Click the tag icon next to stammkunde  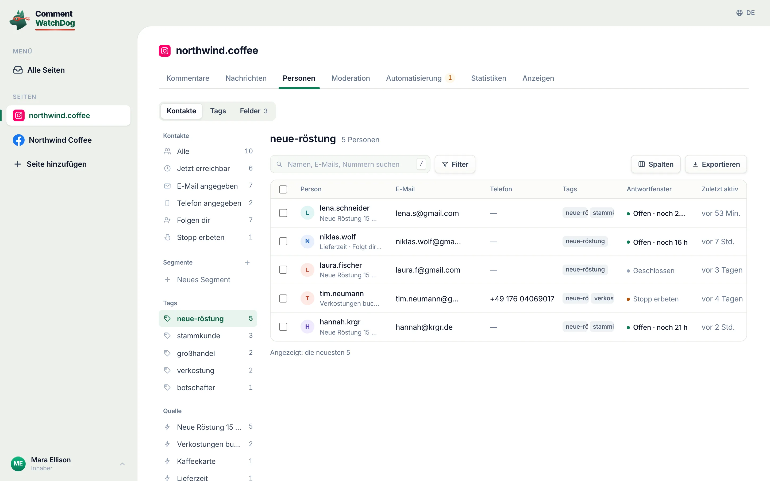pyautogui.click(x=167, y=336)
